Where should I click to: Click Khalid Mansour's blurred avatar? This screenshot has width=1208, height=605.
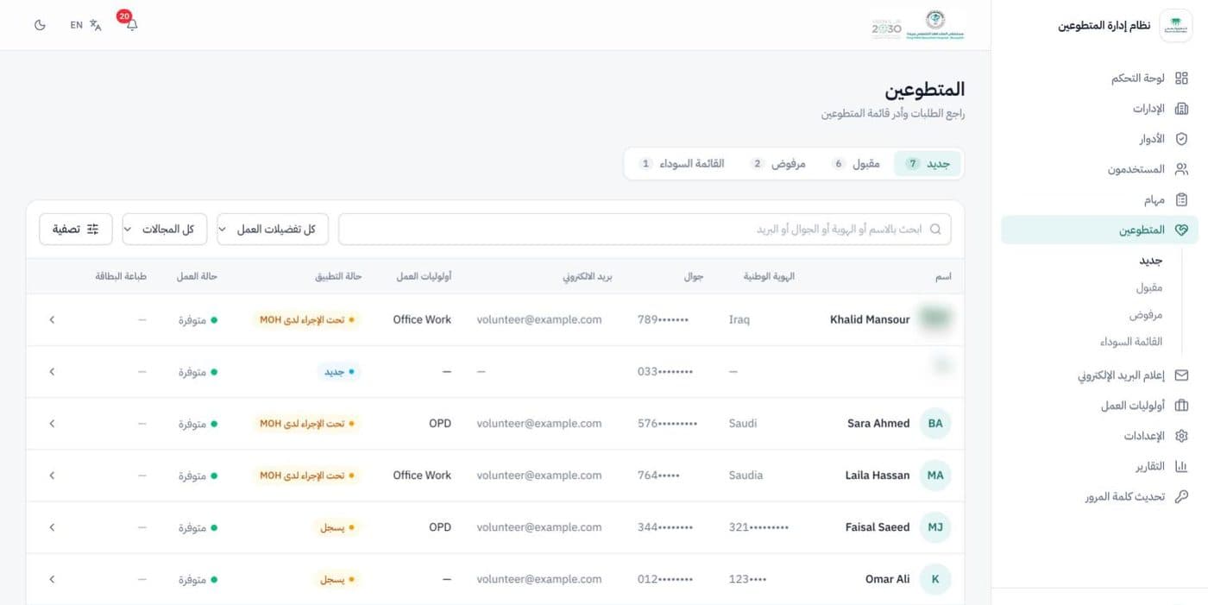tap(935, 318)
